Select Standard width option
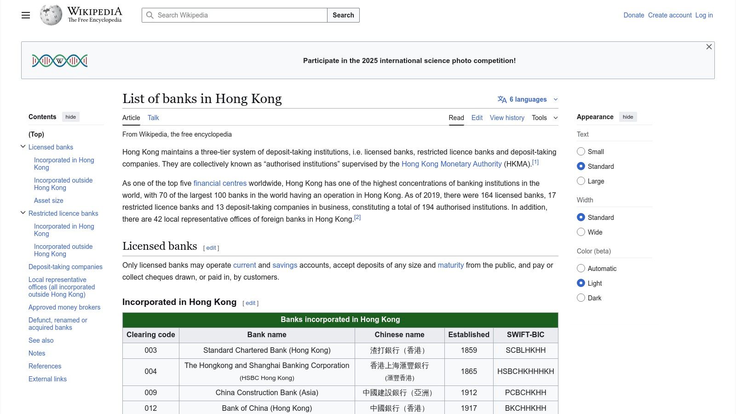The height and width of the screenshot is (414, 736). click(581, 217)
